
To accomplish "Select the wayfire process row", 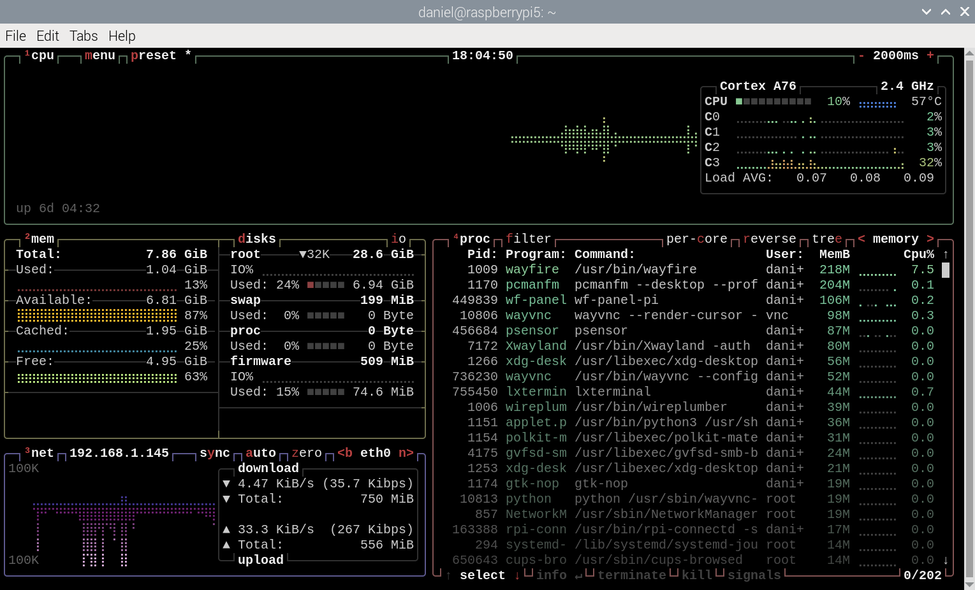I will [x=638, y=270].
